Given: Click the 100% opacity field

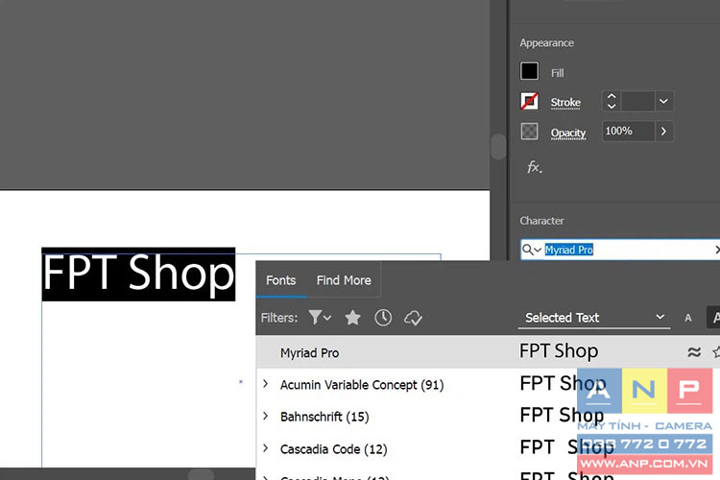Looking at the screenshot, I should pyautogui.click(x=628, y=132).
